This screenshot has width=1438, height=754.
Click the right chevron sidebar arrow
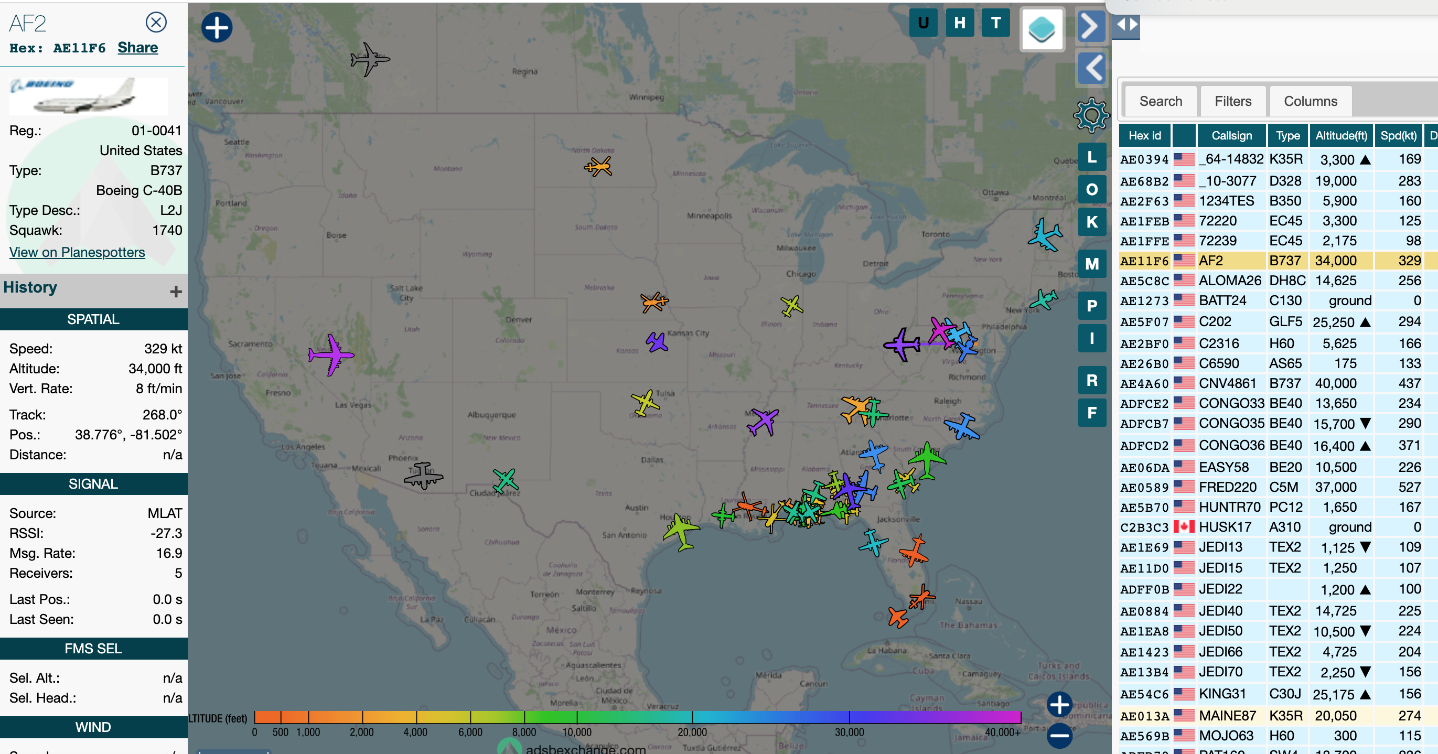click(x=1091, y=25)
